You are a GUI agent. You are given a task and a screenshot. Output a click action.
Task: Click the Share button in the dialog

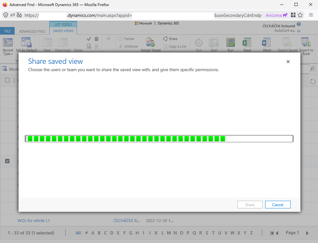coord(250,205)
